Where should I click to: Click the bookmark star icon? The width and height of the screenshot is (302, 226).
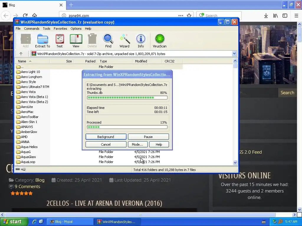(x=189, y=15)
